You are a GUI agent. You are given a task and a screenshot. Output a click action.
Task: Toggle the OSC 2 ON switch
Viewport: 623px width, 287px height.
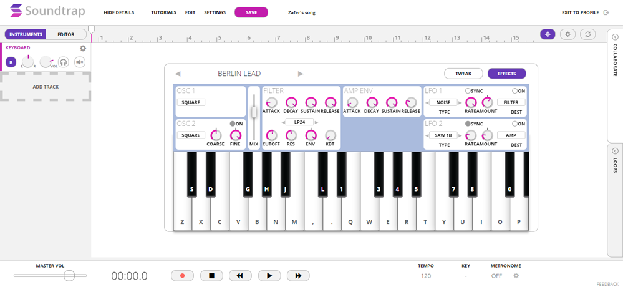[233, 124]
